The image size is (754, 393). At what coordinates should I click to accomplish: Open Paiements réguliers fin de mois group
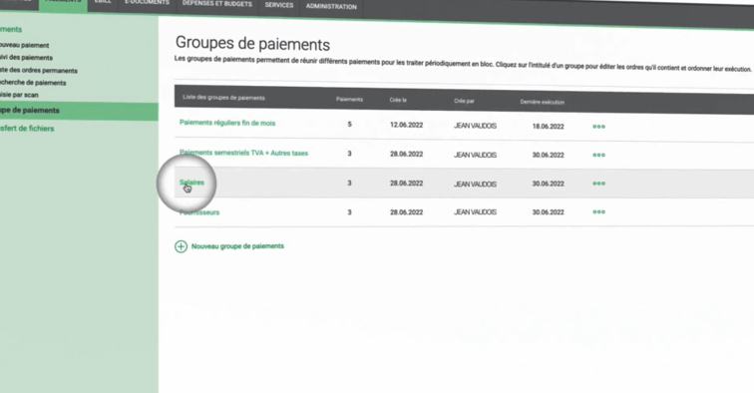point(227,123)
